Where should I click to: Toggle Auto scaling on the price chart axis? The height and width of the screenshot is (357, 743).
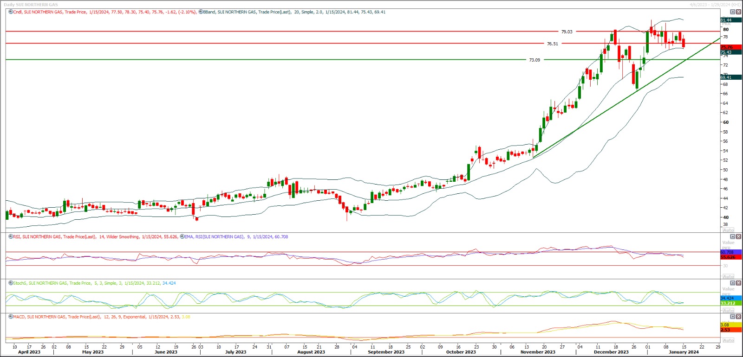coord(728,230)
